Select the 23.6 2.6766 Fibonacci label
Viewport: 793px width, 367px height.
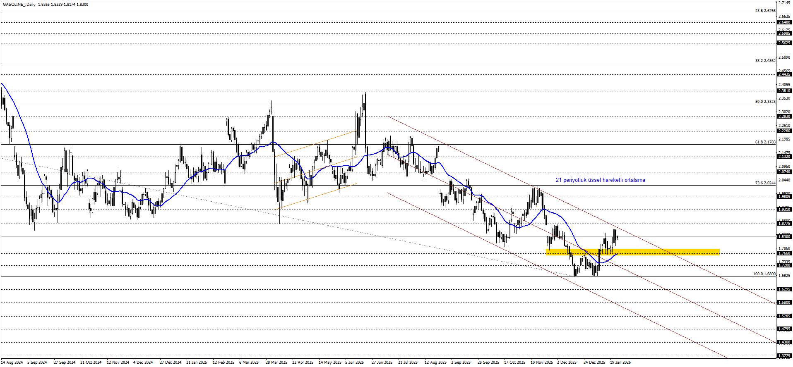[765, 11]
